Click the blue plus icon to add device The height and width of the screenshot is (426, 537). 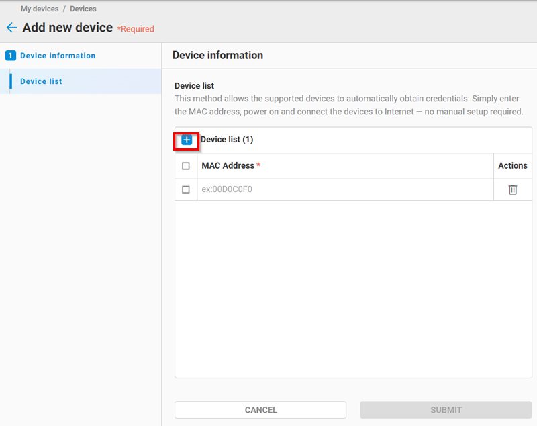point(187,140)
